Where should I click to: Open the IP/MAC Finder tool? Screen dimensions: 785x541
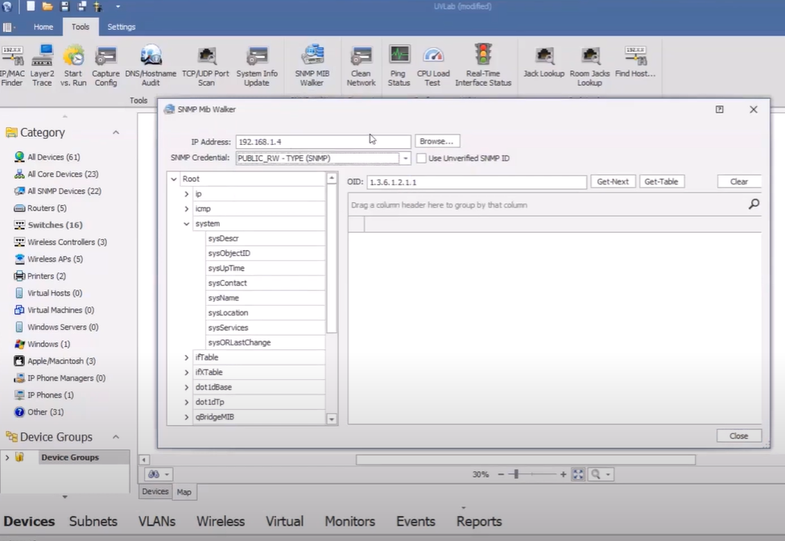[x=12, y=65]
